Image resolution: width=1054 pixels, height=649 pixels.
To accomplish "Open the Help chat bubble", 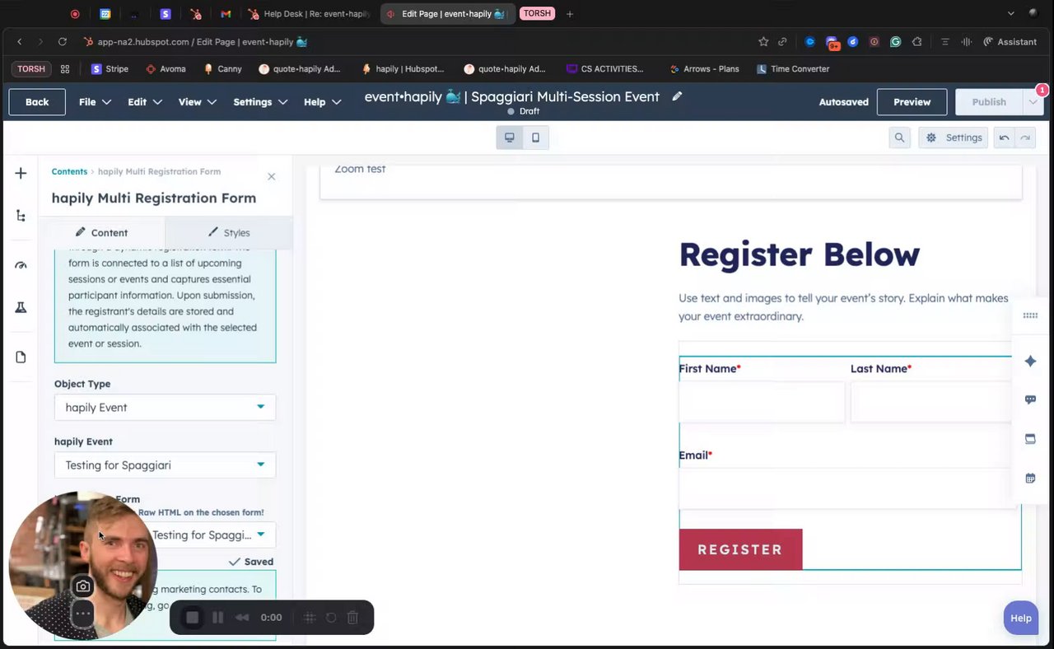I will (1021, 618).
